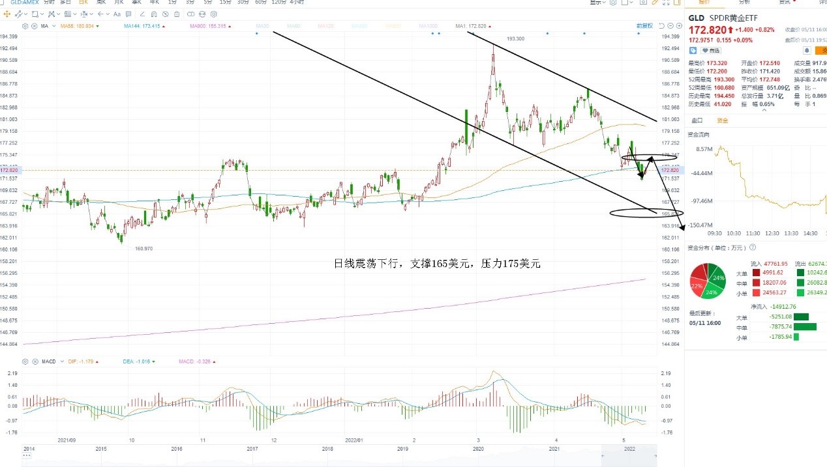Image resolution: width=827 pixels, height=467 pixels.
Task: Switch to 120分 interval
Action: click(x=279, y=2)
